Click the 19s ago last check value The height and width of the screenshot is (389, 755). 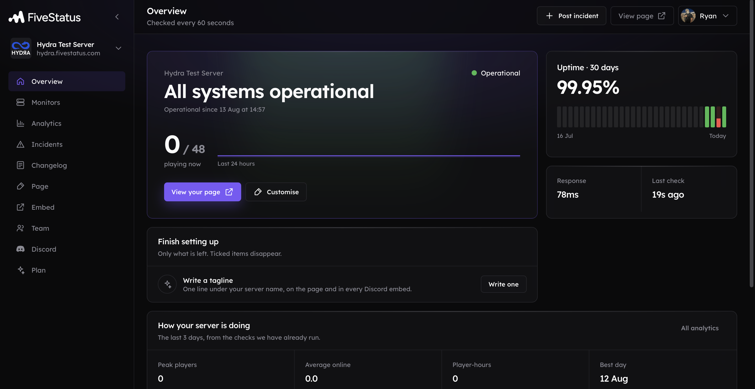coord(668,195)
